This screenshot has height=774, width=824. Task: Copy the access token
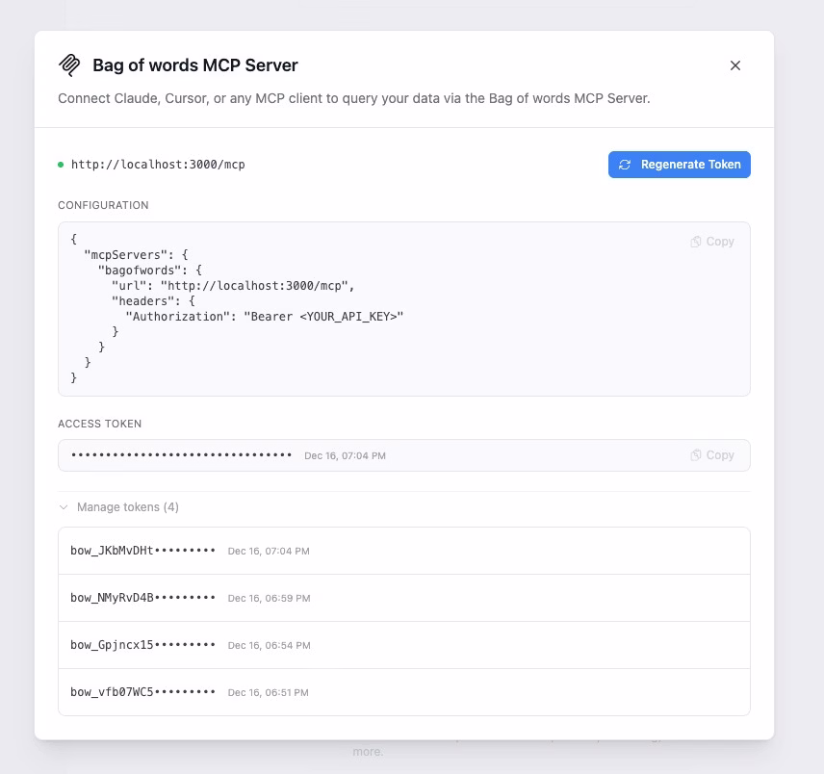tap(712, 455)
